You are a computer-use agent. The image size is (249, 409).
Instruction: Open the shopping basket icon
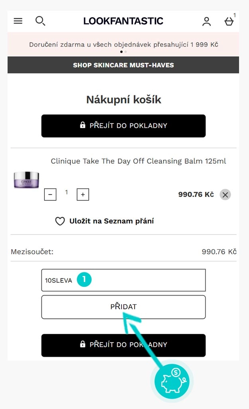pos(229,22)
